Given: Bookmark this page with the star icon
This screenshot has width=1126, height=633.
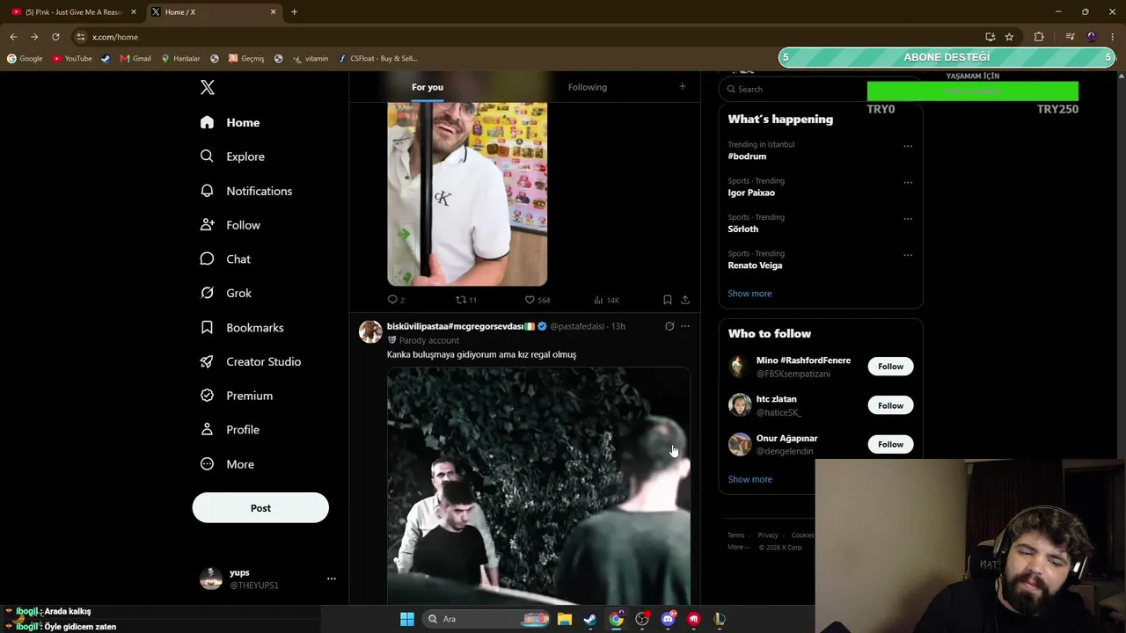Looking at the screenshot, I should 1009,37.
